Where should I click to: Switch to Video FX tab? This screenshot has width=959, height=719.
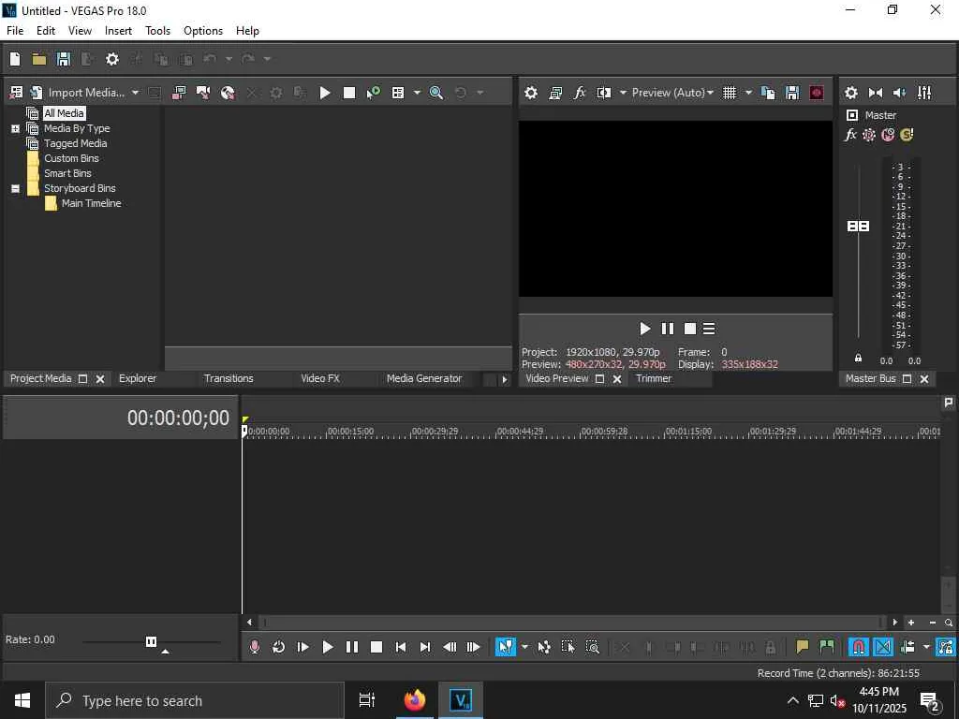pos(320,378)
